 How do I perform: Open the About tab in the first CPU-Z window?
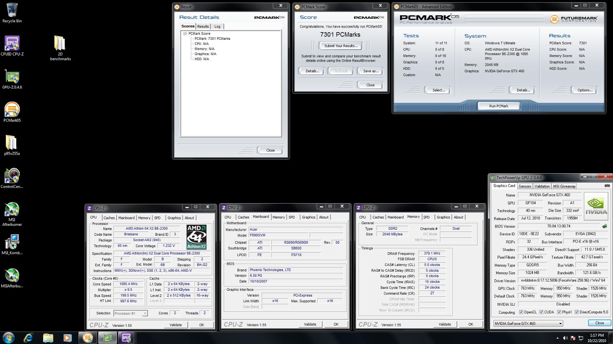189,218
